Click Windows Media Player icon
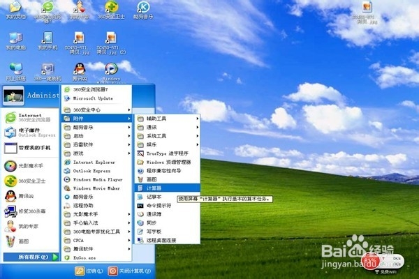 (67, 179)
